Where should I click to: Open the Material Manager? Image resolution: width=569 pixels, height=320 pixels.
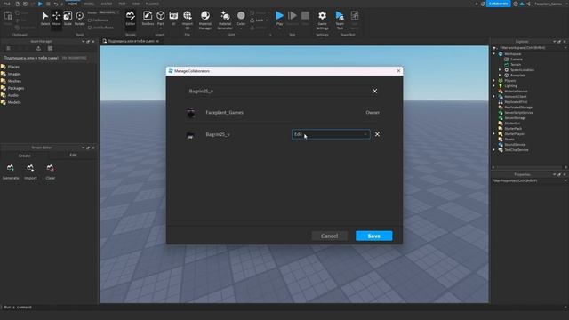click(205, 20)
